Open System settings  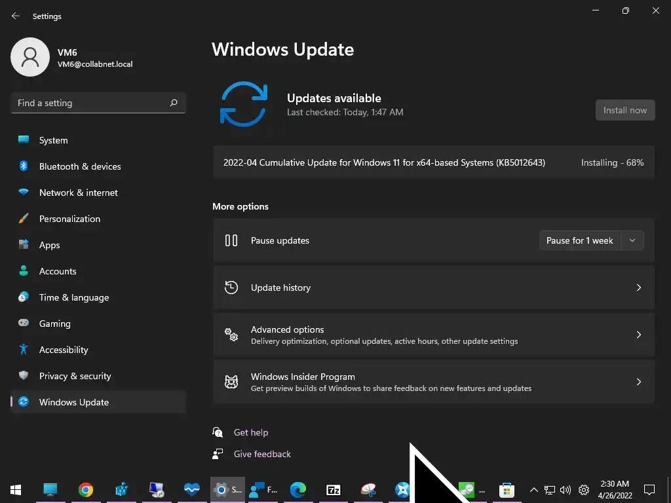[x=98, y=140]
